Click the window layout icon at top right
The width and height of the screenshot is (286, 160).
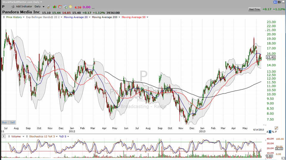[x=284, y=2]
